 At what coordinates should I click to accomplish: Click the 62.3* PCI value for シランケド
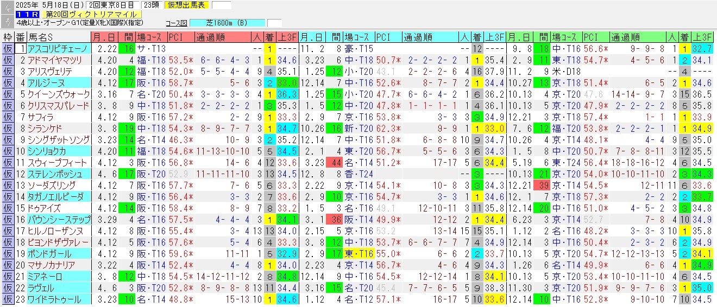click(x=388, y=128)
